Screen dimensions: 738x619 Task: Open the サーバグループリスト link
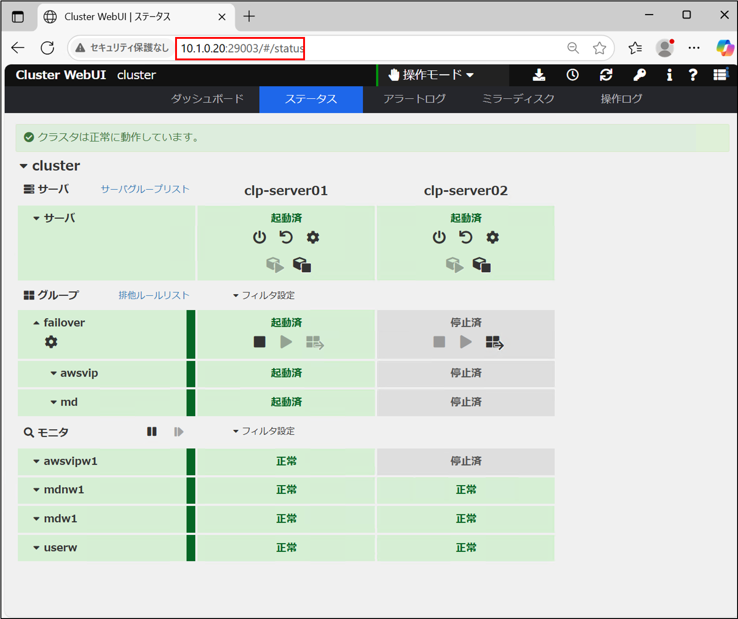point(145,189)
